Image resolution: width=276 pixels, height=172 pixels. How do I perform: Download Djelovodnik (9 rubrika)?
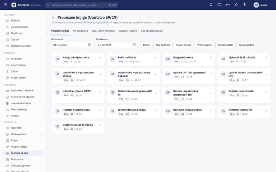pyautogui.click(x=266, y=58)
